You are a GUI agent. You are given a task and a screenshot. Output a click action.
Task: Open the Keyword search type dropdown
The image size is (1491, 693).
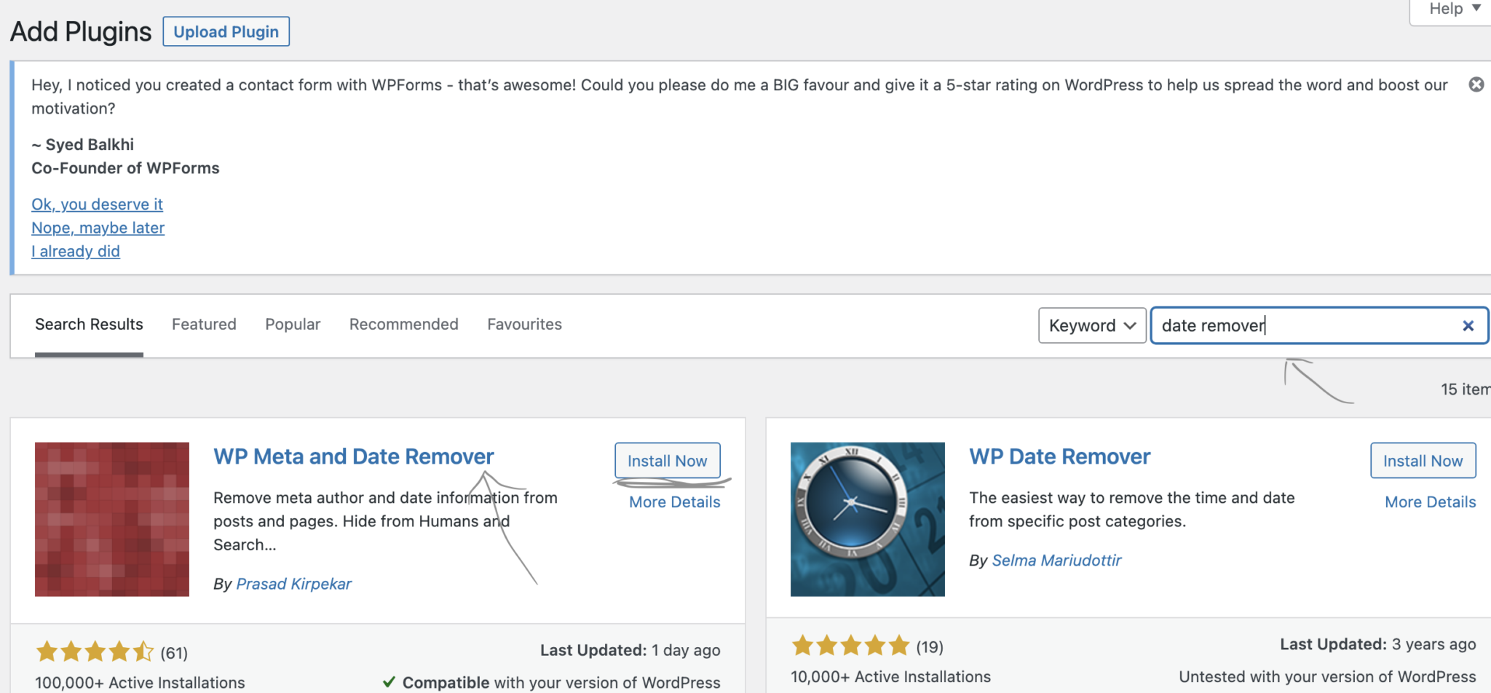coord(1092,325)
